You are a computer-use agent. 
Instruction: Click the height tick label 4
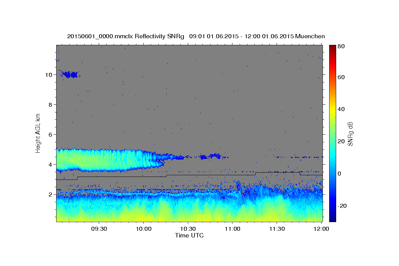pyautogui.click(x=50, y=165)
